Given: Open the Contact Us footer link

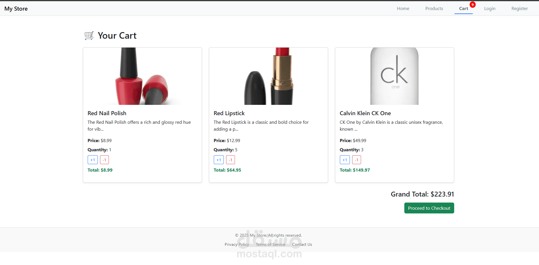Looking at the screenshot, I should [x=302, y=244].
